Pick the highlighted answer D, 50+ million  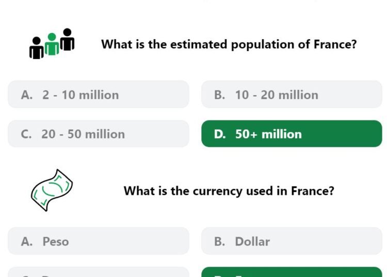point(292,134)
